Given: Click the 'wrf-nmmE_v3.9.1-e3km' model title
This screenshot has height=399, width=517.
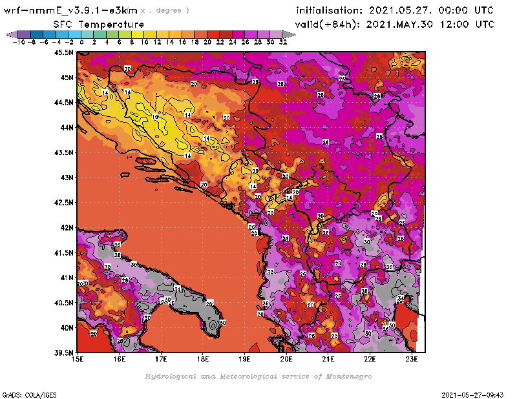Looking at the screenshot, I should [x=70, y=10].
